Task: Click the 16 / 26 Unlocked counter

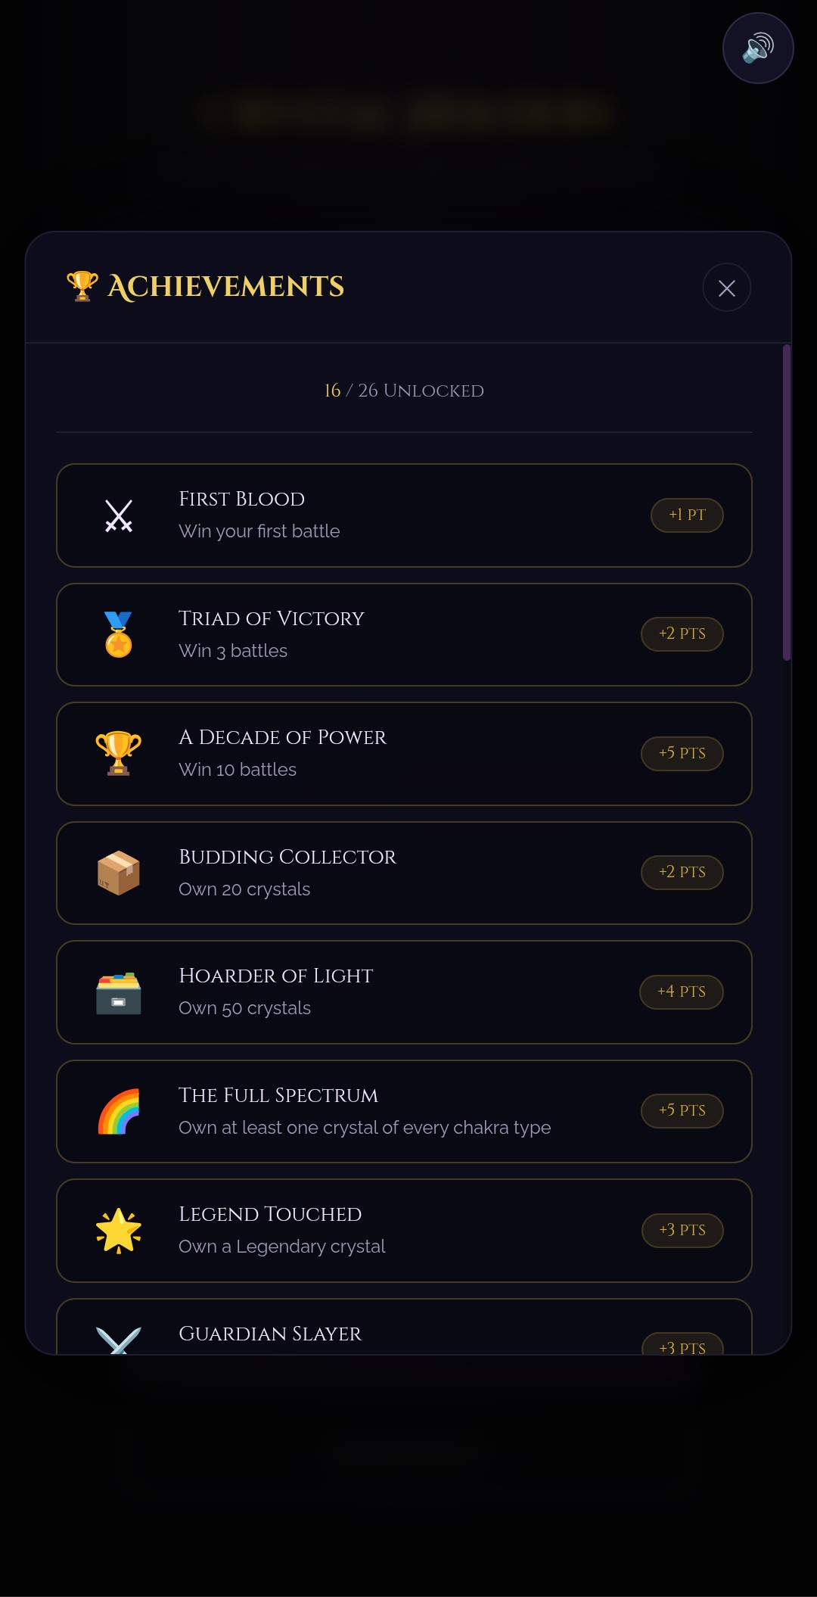Action: click(404, 391)
